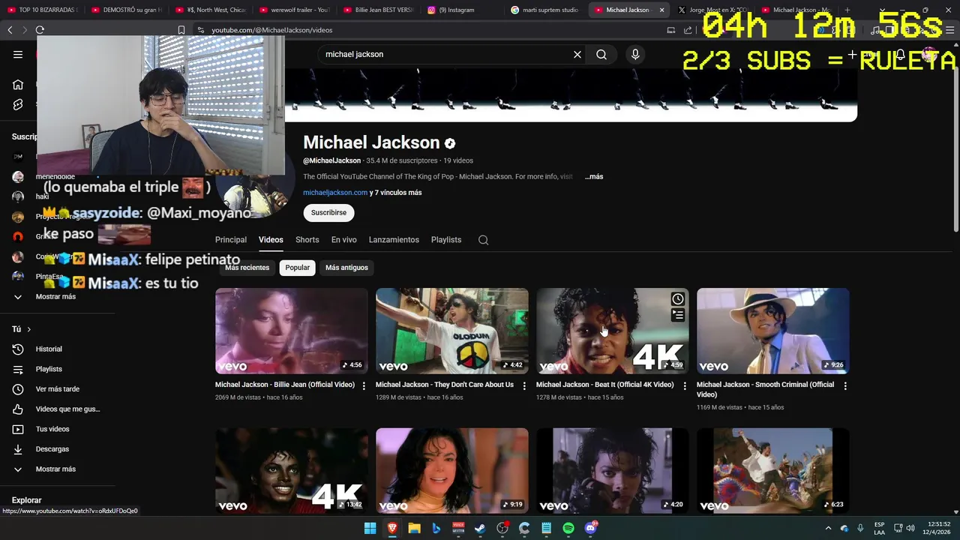Image resolution: width=960 pixels, height=540 pixels.
Task: Reload the page in the browser
Action: coord(40,30)
